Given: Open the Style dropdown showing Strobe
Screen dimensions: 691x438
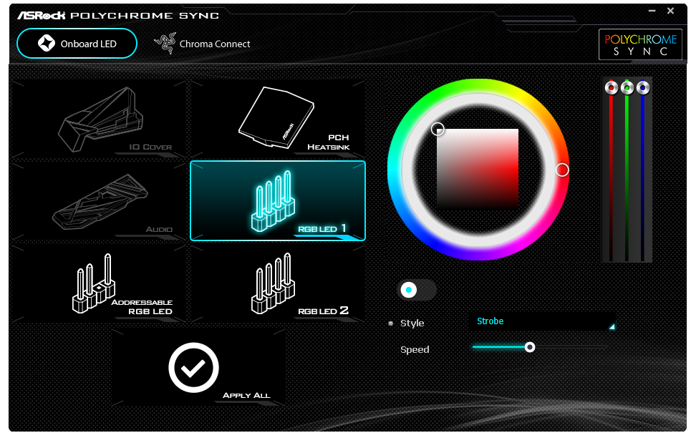Looking at the screenshot, I should pos(541,321).
